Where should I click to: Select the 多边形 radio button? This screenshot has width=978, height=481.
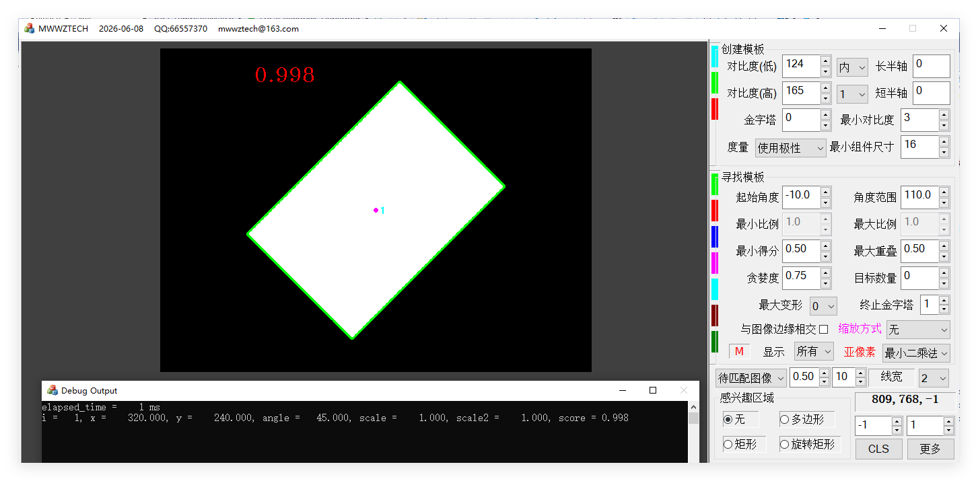click(784, 419)
